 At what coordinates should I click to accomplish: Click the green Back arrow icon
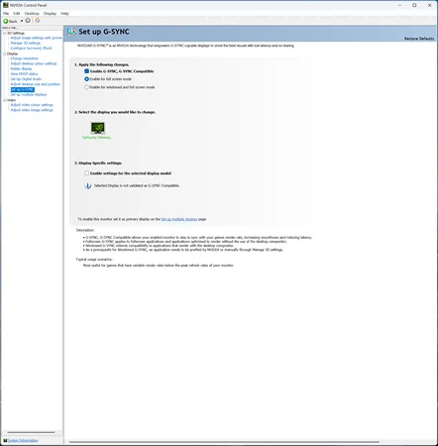click(x=6, y=21)
